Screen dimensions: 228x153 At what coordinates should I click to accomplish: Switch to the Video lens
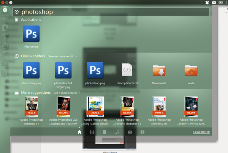coord(142,132)
